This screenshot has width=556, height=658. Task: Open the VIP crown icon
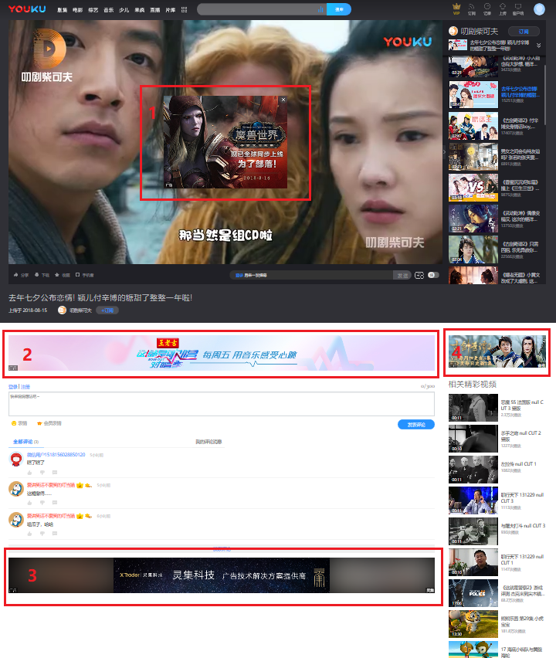tap(456, 8)
